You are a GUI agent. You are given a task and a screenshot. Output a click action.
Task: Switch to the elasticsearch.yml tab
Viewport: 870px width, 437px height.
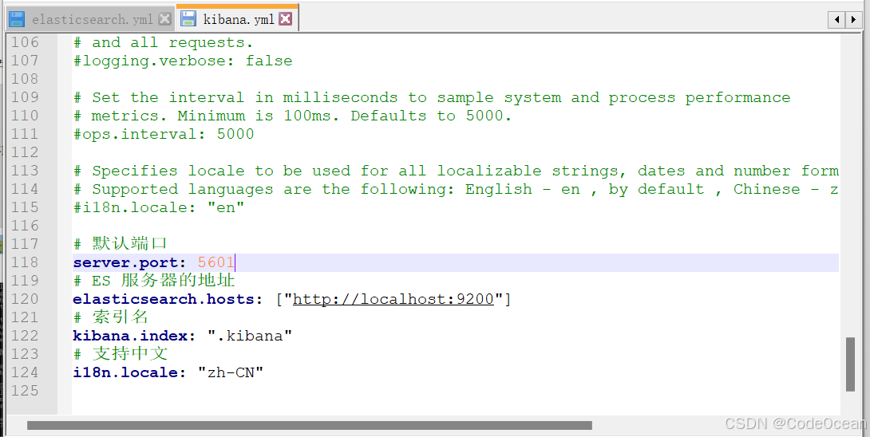pyautogui.click(x=92, y=19)
